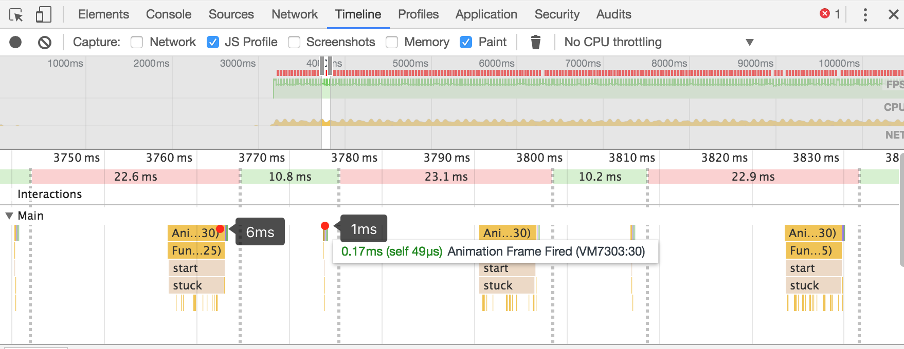Click the Fun...5) flame chart block
The width and height of the screenshot is (904, 349).
coord(812,250)
